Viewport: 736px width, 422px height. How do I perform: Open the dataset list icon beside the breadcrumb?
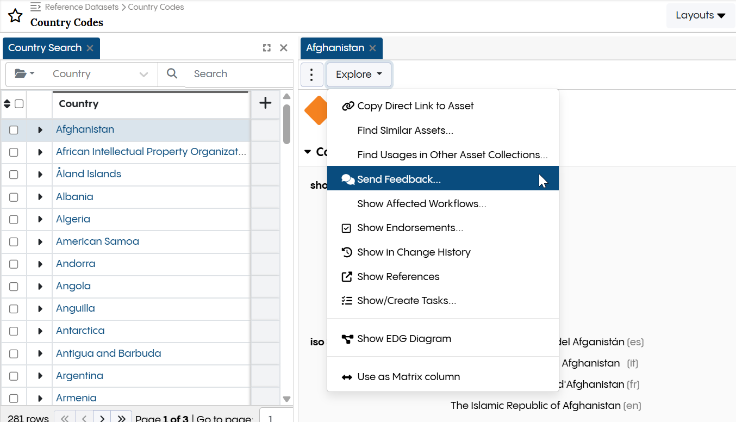(35, 7)
